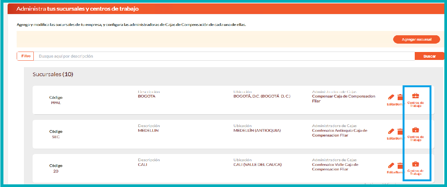This screenshot has width=447, height=187.
Task: Edit the CALI branch with pencil icon
Action: pos(391,166)
